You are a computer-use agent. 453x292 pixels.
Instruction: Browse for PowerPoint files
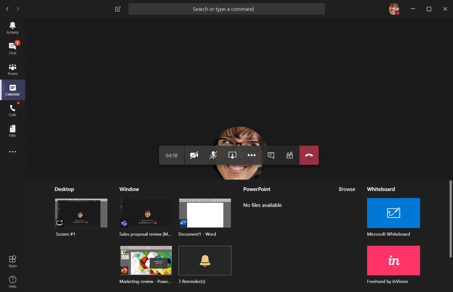click(x=347, y=189)
